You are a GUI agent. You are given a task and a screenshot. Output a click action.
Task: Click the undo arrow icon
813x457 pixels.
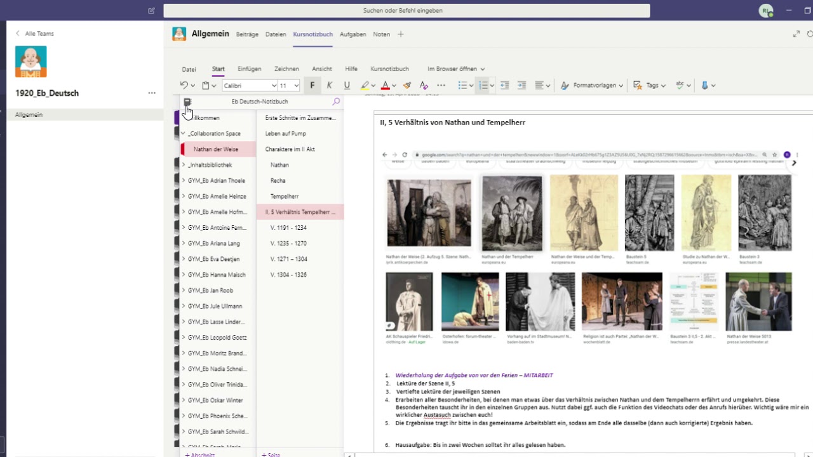tap(184, 86)
